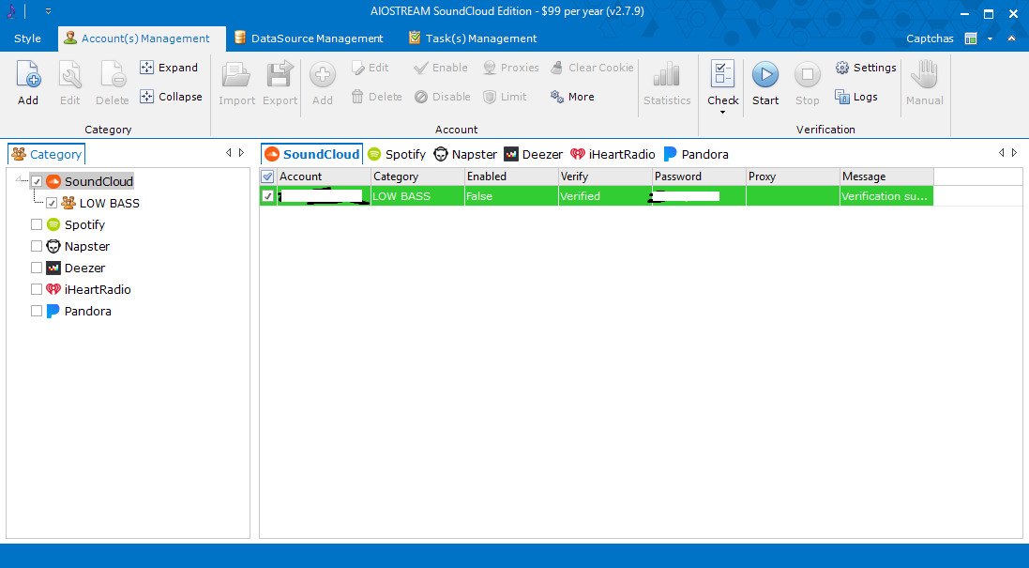Click the Add account plus icon
The image size is (1029, 568).
pos(323,75)
